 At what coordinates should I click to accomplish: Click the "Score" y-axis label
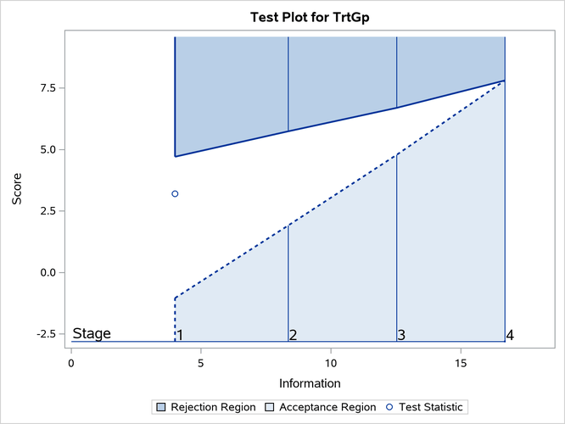tap(17, 189)
